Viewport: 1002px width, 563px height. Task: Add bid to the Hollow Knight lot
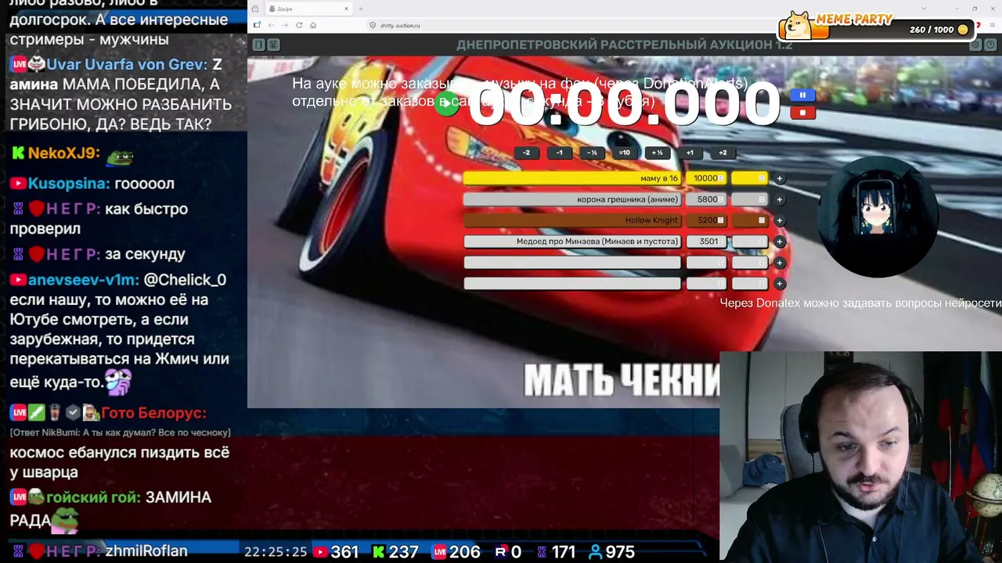click(780, 221)
